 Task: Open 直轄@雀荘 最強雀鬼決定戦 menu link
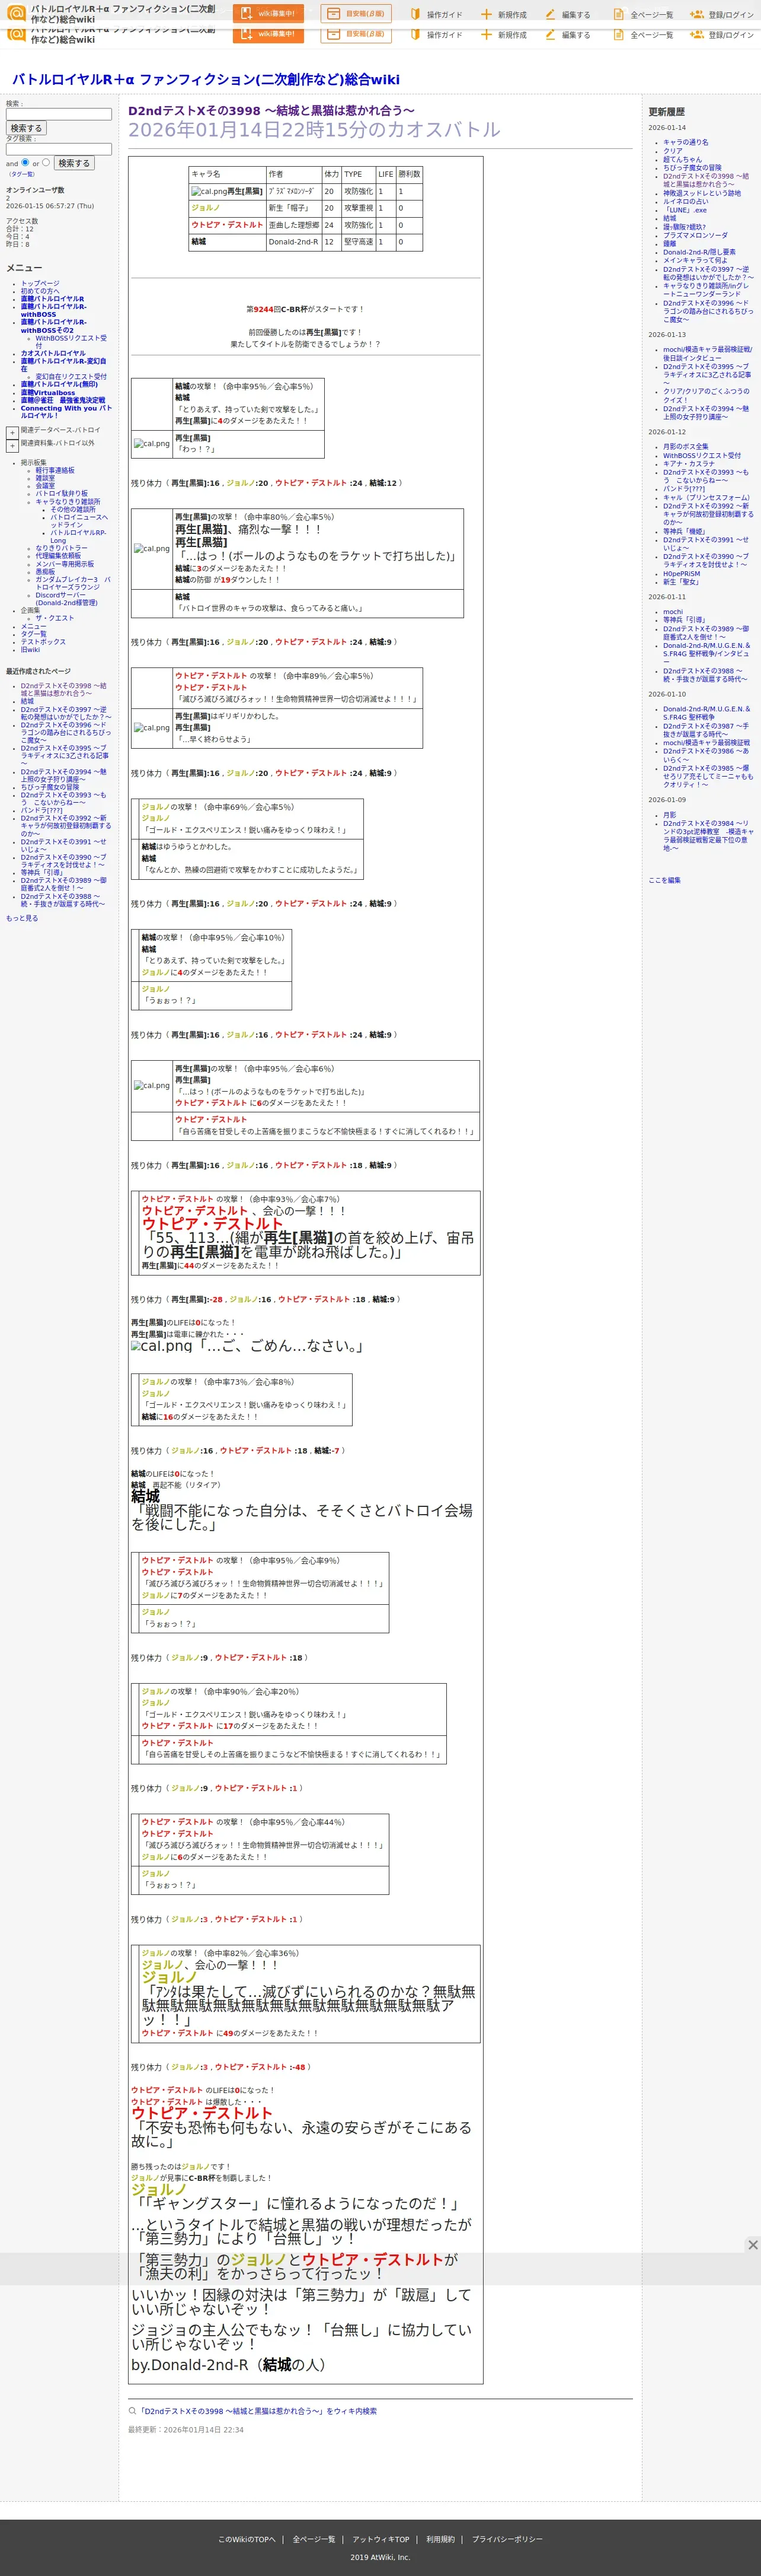point(63,400)
